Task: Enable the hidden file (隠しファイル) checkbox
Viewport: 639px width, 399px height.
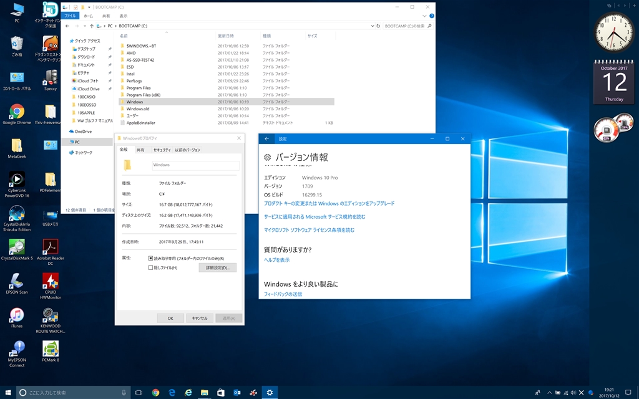Action: (x=151, y=267)
